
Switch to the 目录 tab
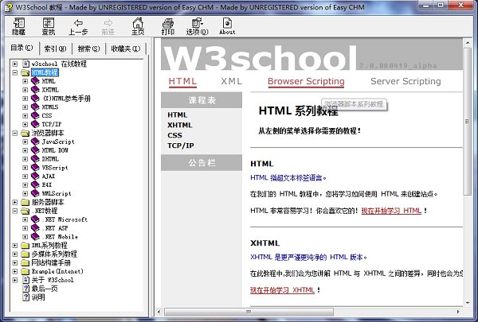pyautogui.click(x=22, y=48)
